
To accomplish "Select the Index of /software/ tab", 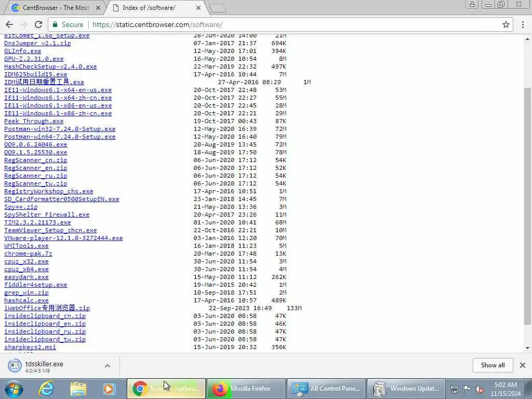I will pyautogui.click(x=156, y=7).
